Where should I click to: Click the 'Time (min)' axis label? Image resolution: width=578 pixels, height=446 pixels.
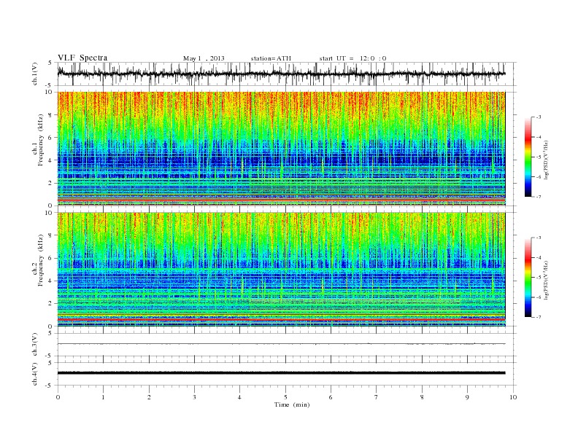(x=292, y=404)
